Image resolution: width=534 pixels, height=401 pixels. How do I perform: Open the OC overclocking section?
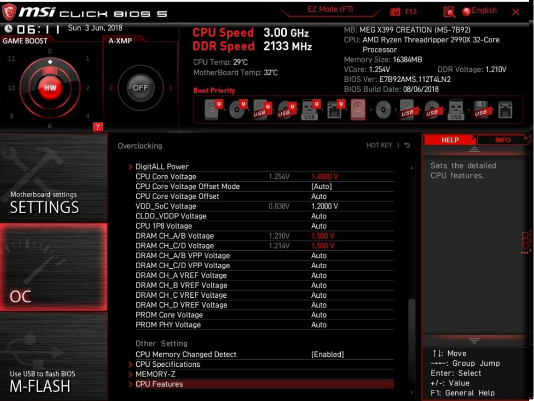[53, 267]
